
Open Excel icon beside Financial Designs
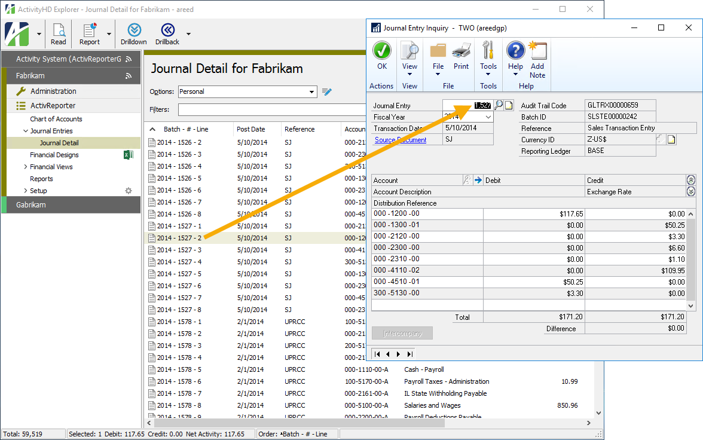point(128,155)
